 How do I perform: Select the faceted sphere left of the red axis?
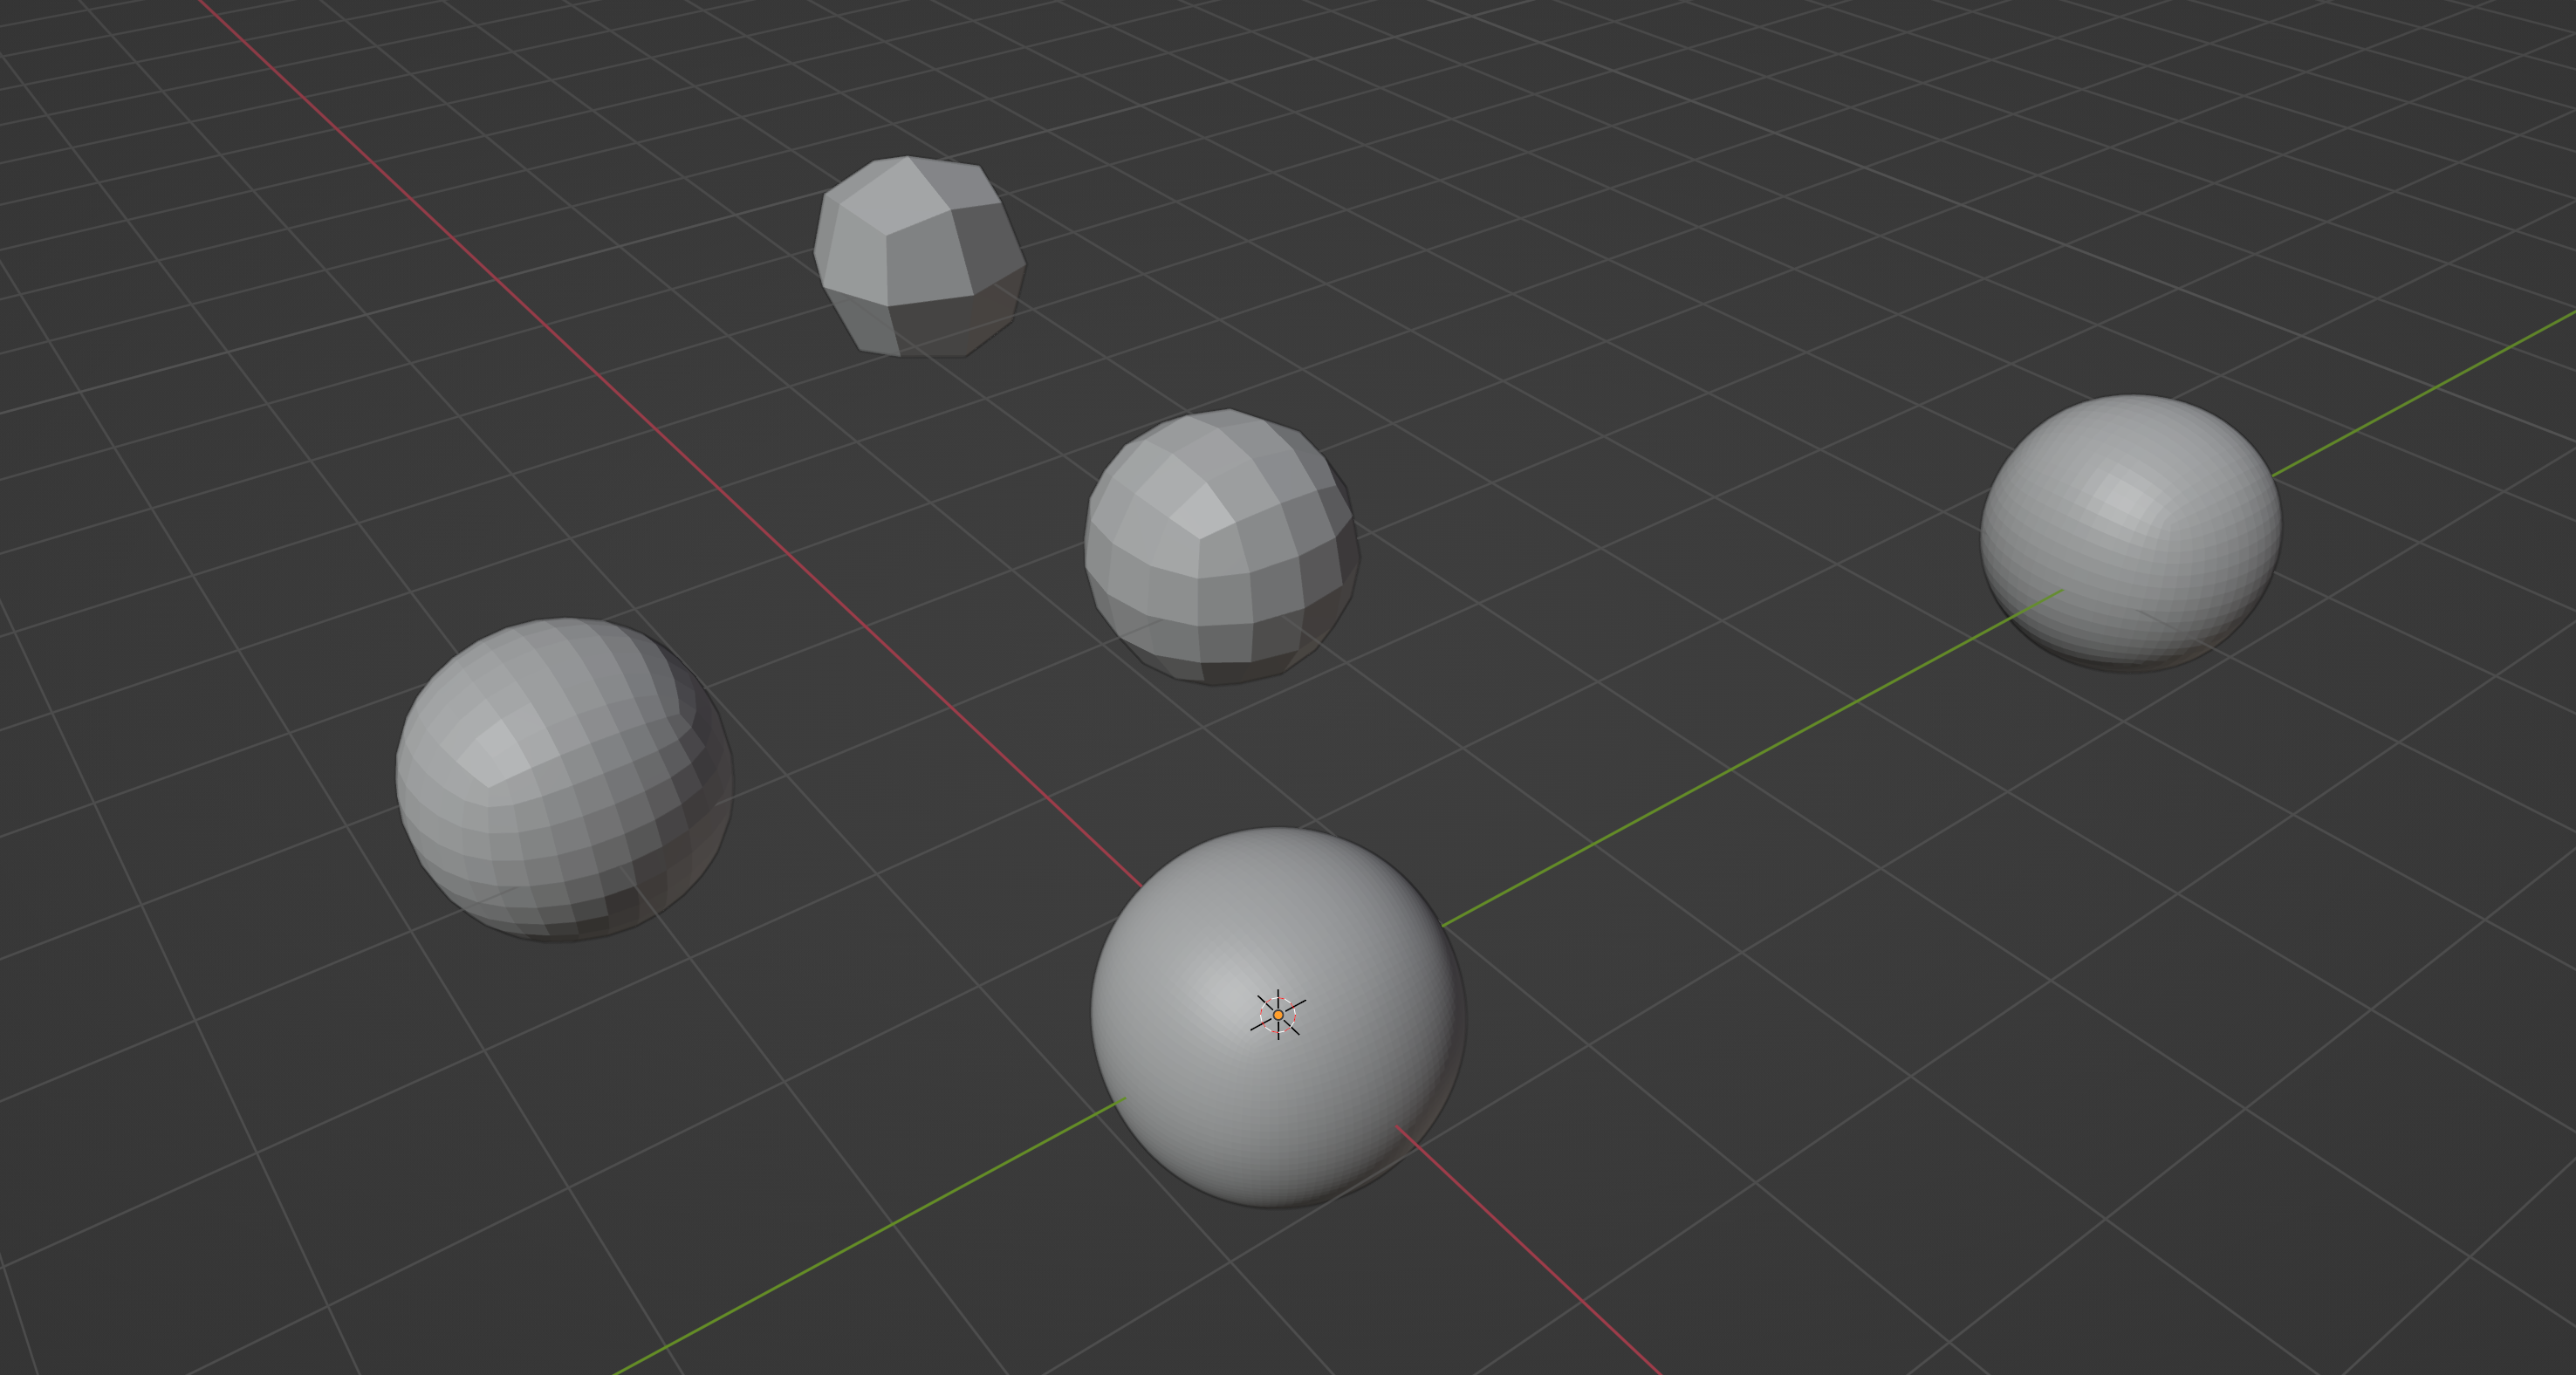[565, 779]
